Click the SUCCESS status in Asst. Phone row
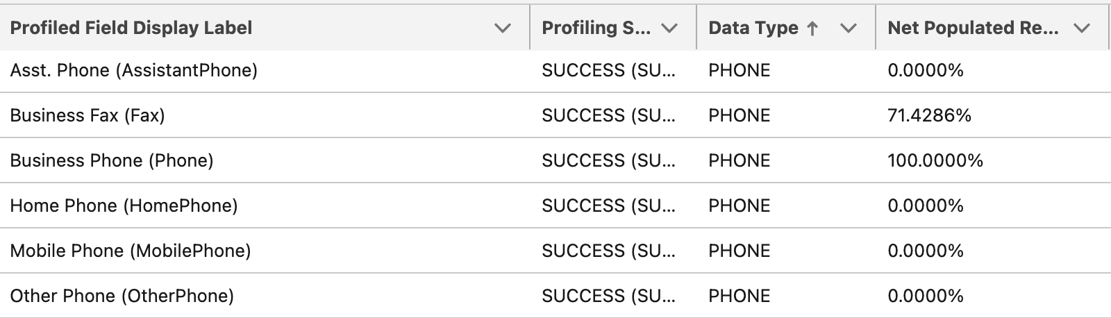This screenshot has width=1111, height=318. coord(608,70)
